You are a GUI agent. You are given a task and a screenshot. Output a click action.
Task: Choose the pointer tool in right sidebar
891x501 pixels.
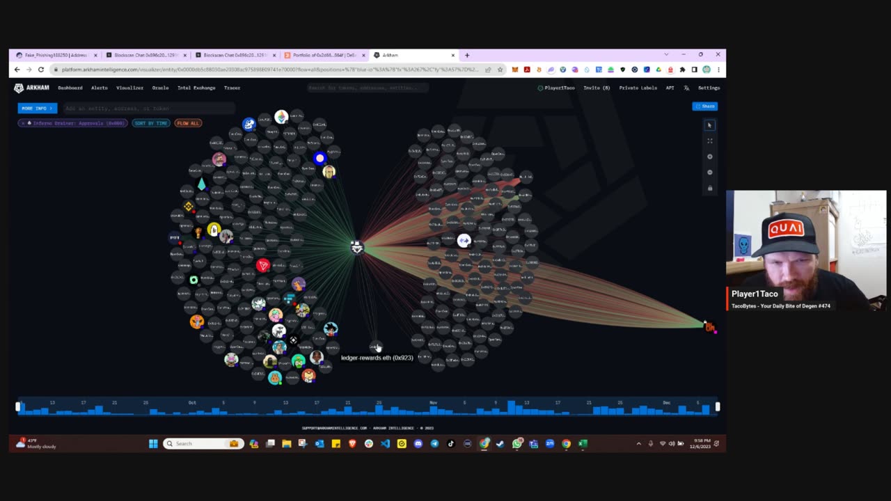click(709, 125)
